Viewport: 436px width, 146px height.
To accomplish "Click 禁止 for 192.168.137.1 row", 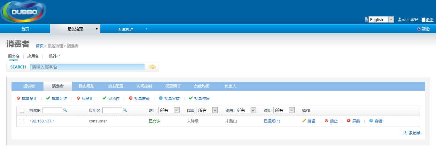I will pos(331,121).
